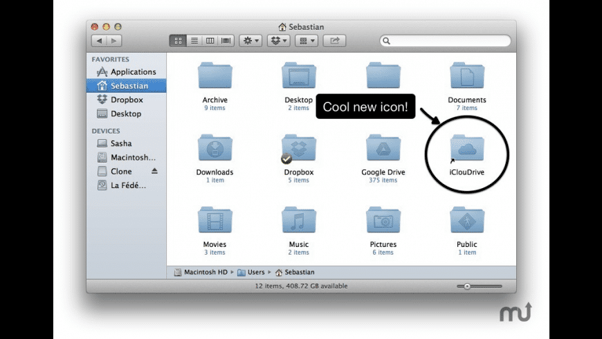The image size is (602, 339).
Task: Switch to icon view mode
Action: coord(178,41)
